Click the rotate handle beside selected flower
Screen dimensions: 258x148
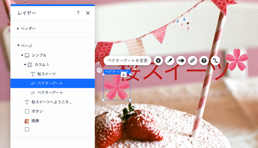tap(99, 70)
